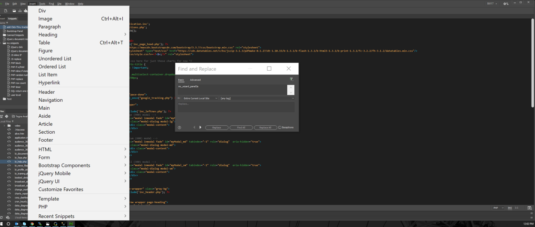Viewport: 535px width, 227px height.
Task: Open Real-time Preview via the status bar icon
Action: [x=530, y=208]
